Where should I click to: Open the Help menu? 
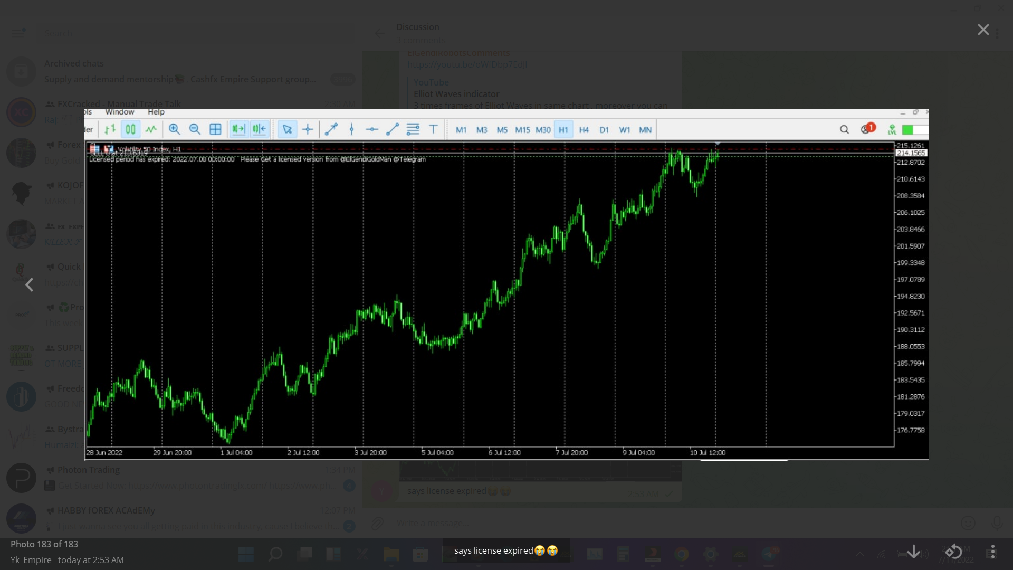tap(156, 112)
